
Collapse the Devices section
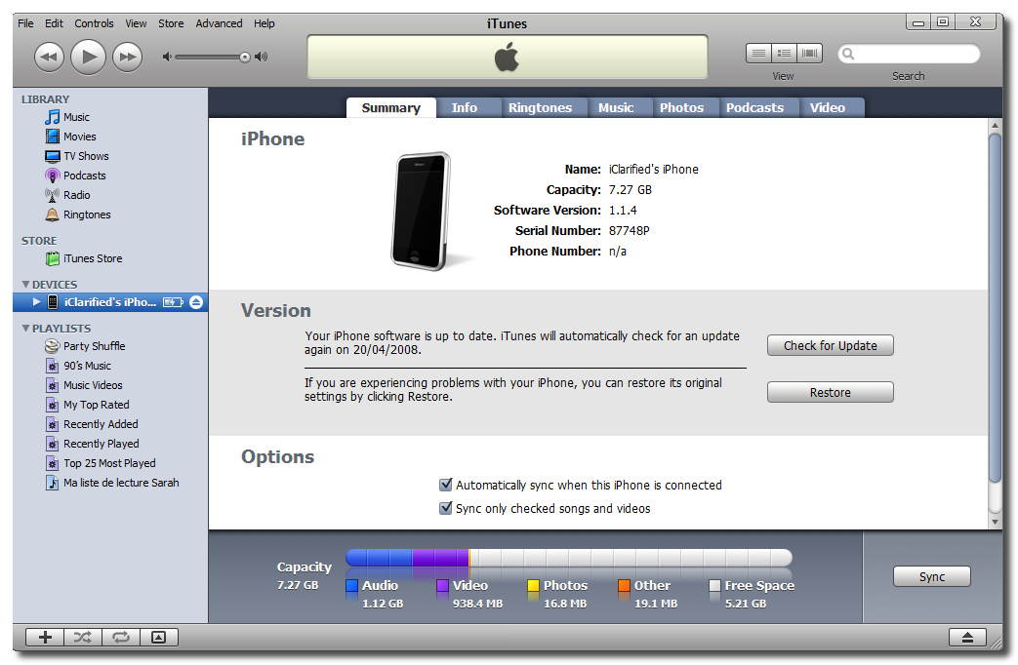click(25, 284)
